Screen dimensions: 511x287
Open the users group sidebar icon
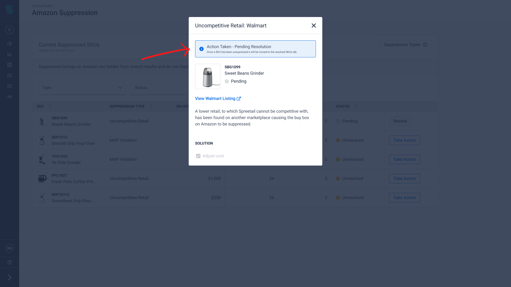coord(10,97)
